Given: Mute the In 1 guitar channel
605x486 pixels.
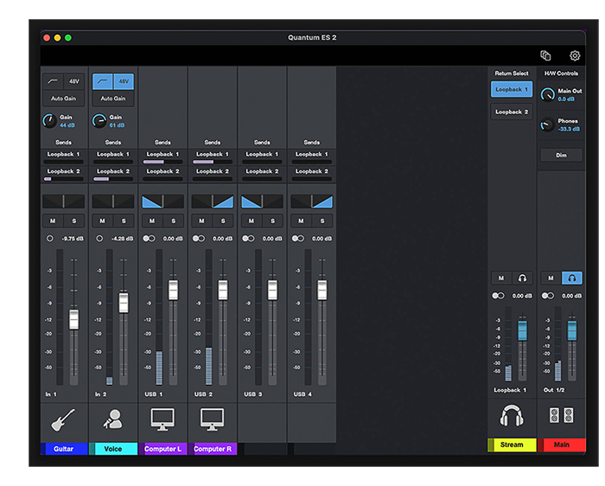Looking at the screenshot, I should point(54,221).
